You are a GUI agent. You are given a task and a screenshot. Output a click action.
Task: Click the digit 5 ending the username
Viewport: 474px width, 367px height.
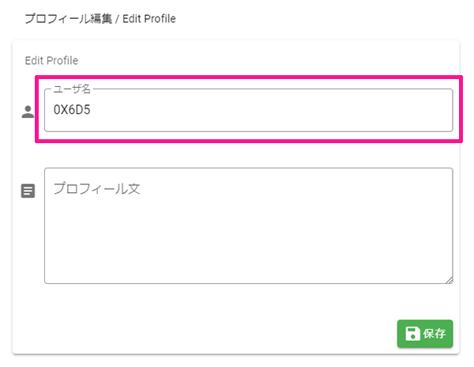87,110
